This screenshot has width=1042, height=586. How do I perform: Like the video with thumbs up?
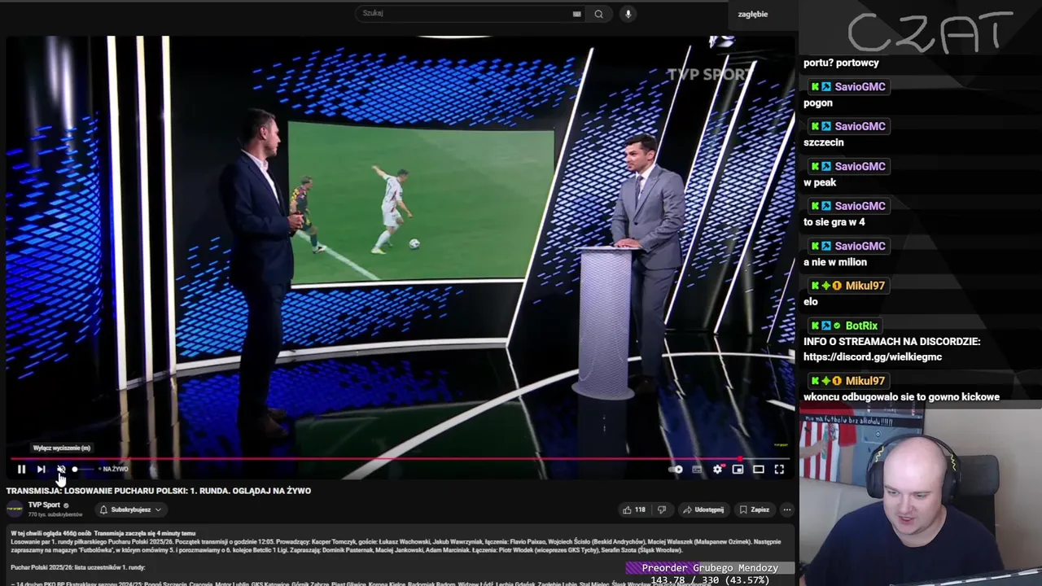click(x=634, y=509)
